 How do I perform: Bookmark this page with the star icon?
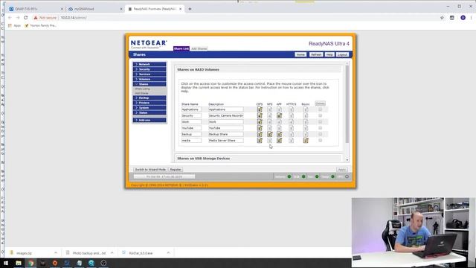coord(442,18)
